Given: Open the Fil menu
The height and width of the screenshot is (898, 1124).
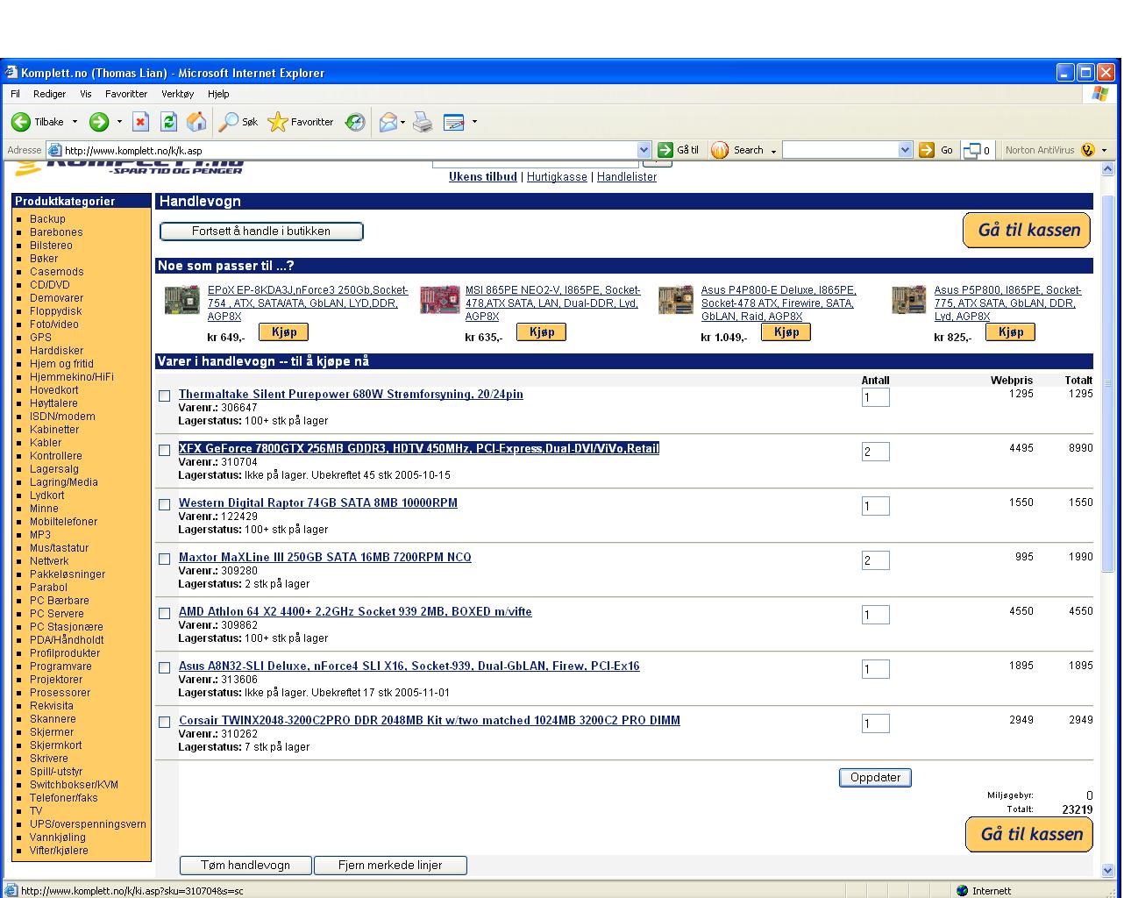Looking at the screenshot, I should point(15,94).
